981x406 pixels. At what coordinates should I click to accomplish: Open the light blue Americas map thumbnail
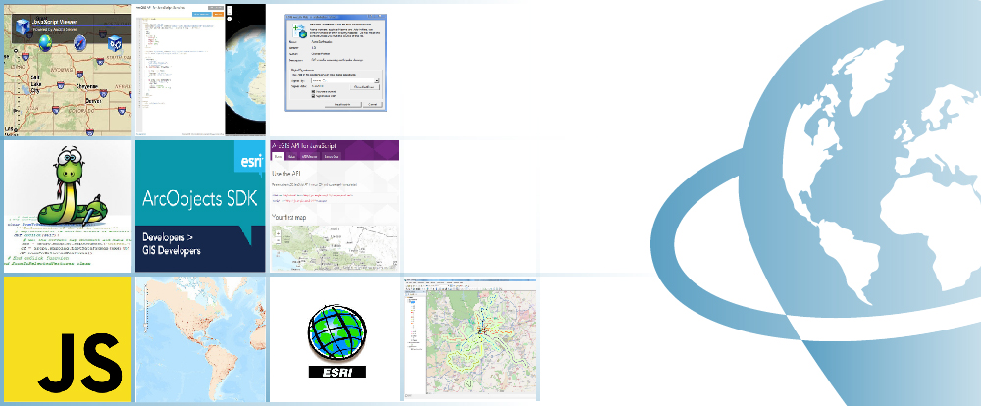pyautogui.click(x=200, y=339)
